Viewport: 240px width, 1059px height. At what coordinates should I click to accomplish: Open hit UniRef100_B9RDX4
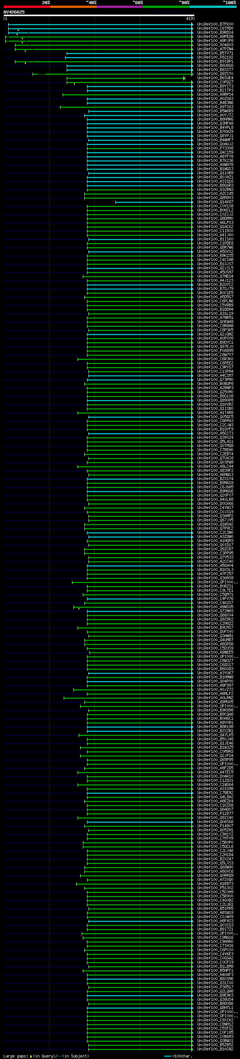pyautogui.click(x=215, y=32)
